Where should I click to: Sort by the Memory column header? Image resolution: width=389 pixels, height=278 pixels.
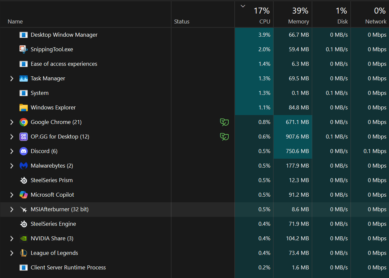293,14
